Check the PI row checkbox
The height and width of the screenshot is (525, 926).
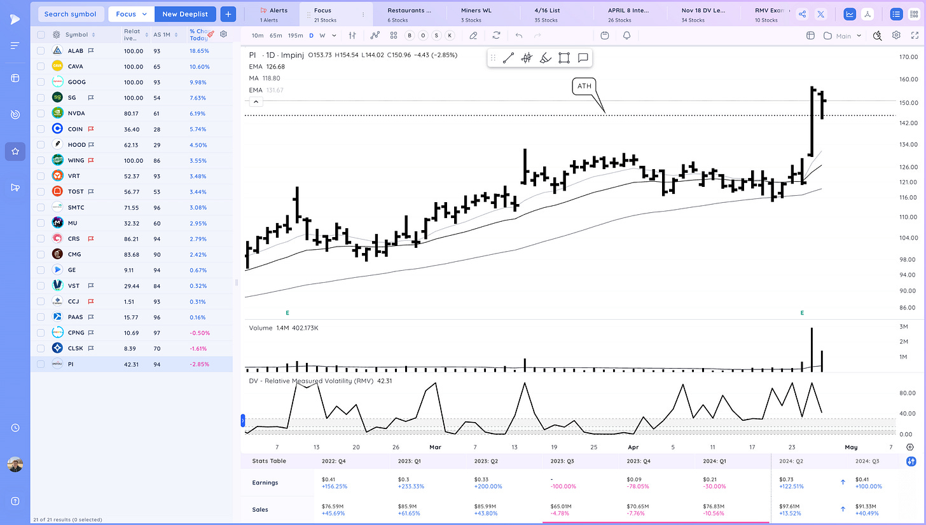pyautogui.click(x=41, y=364)
